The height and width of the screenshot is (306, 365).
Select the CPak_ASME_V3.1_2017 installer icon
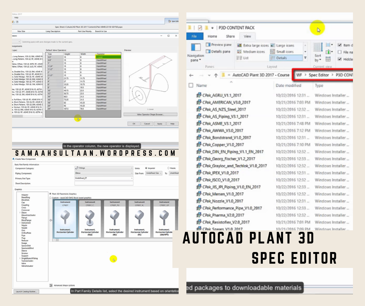click(199, 123)
